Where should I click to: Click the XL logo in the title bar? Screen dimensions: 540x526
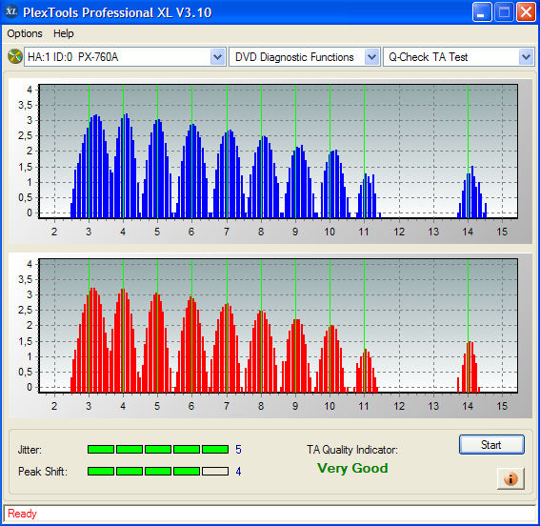pos(11,11)
